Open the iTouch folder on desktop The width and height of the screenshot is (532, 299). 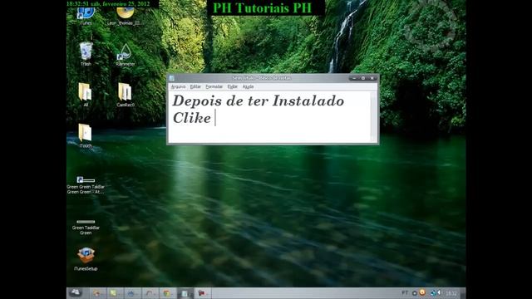(x=85, y=135)
